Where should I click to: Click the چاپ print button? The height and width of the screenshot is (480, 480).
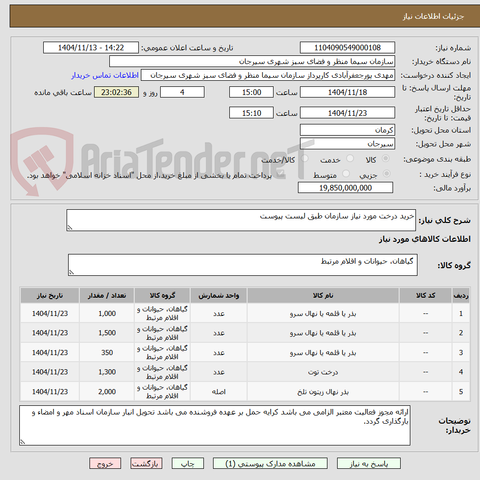pyautogui.click(x=188, y=463)
